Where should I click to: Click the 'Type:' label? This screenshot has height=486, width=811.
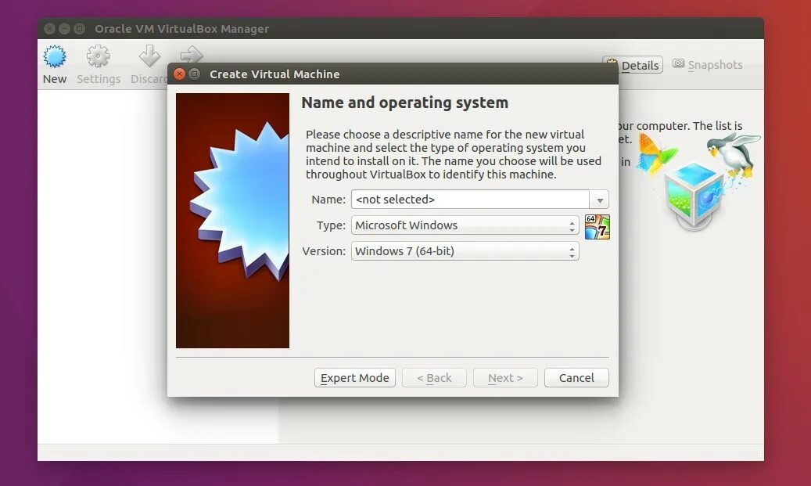(331, 225)
